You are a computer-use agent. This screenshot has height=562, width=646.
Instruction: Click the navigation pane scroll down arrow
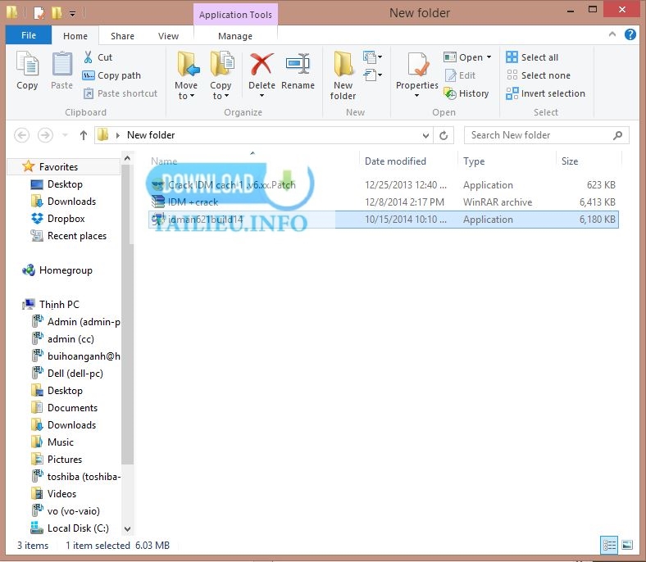click(127, 529)
